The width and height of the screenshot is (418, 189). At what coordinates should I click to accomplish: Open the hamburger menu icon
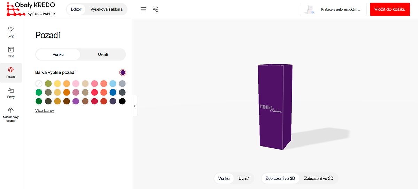click(x=143, y=9)
